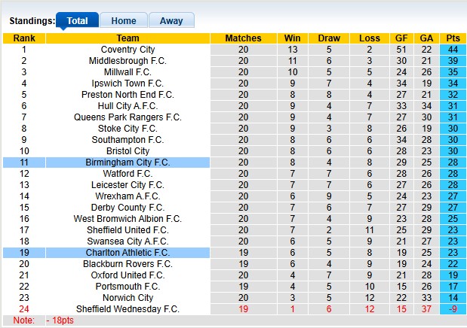The image size is (467, 328).
Task: Click the GF column header
Action: click(401, 38)
